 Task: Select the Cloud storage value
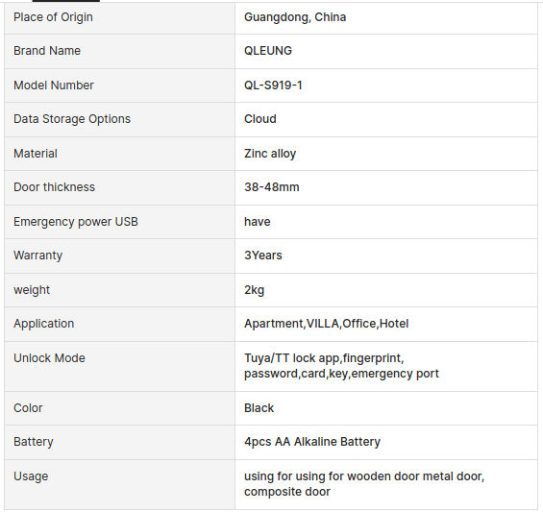coord(260,119)
